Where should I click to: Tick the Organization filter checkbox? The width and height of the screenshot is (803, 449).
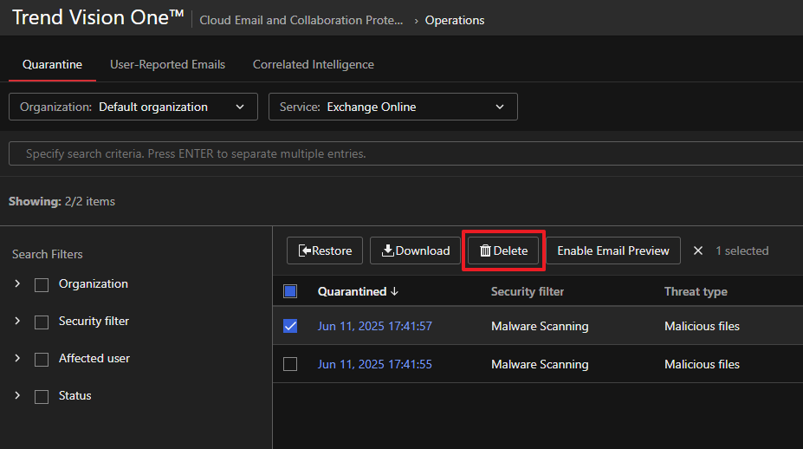pyautogui.click(x=42, y=285)
